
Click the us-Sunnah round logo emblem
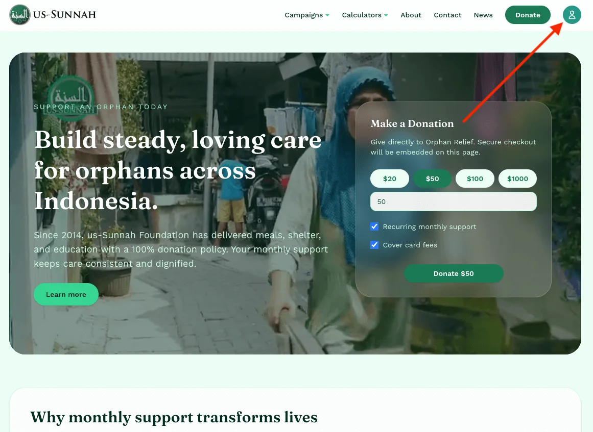(20, 15)
